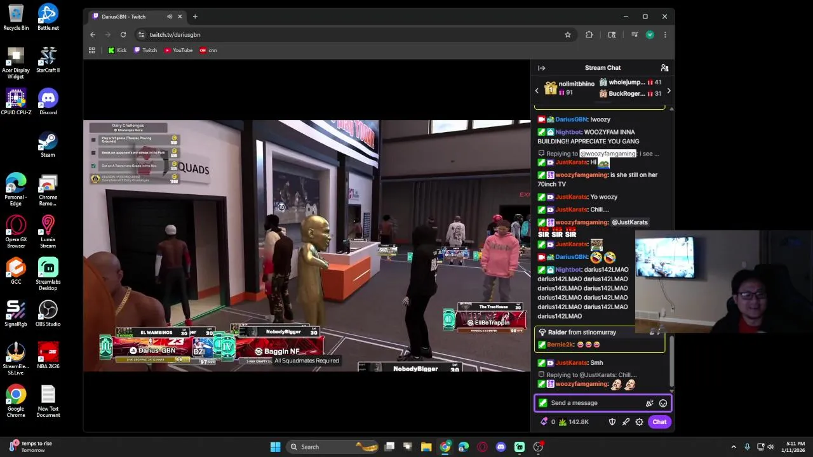Open a new Chrome tab
Screen dimensions: 813x457
[195, 17]
